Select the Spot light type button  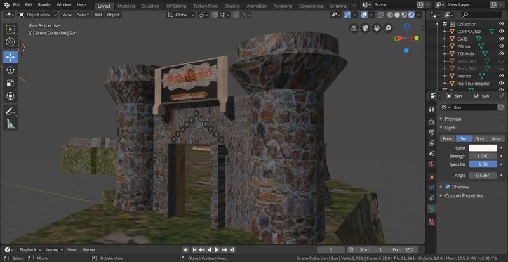pos(480,138)
